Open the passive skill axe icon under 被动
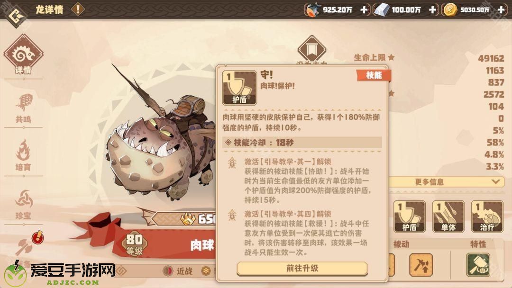Viewport: 512px width, 288px height. coord(421,264)
